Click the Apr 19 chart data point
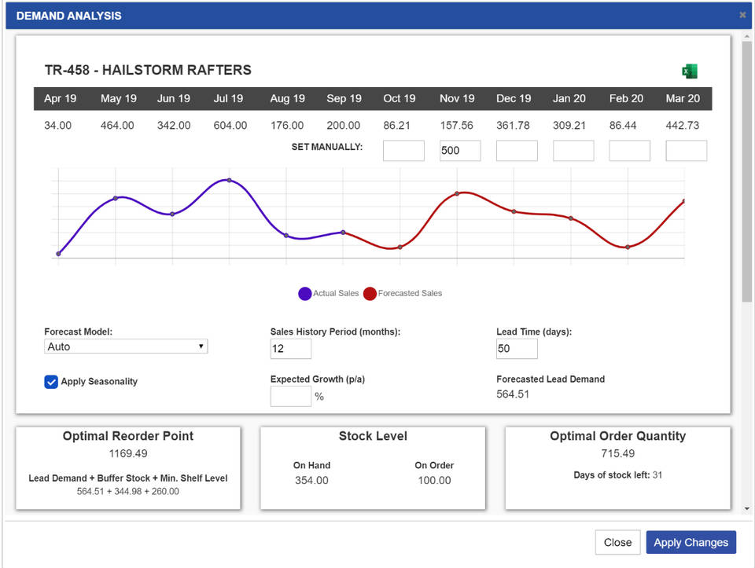The image size is (755, 568). click(x=58, y=254)
